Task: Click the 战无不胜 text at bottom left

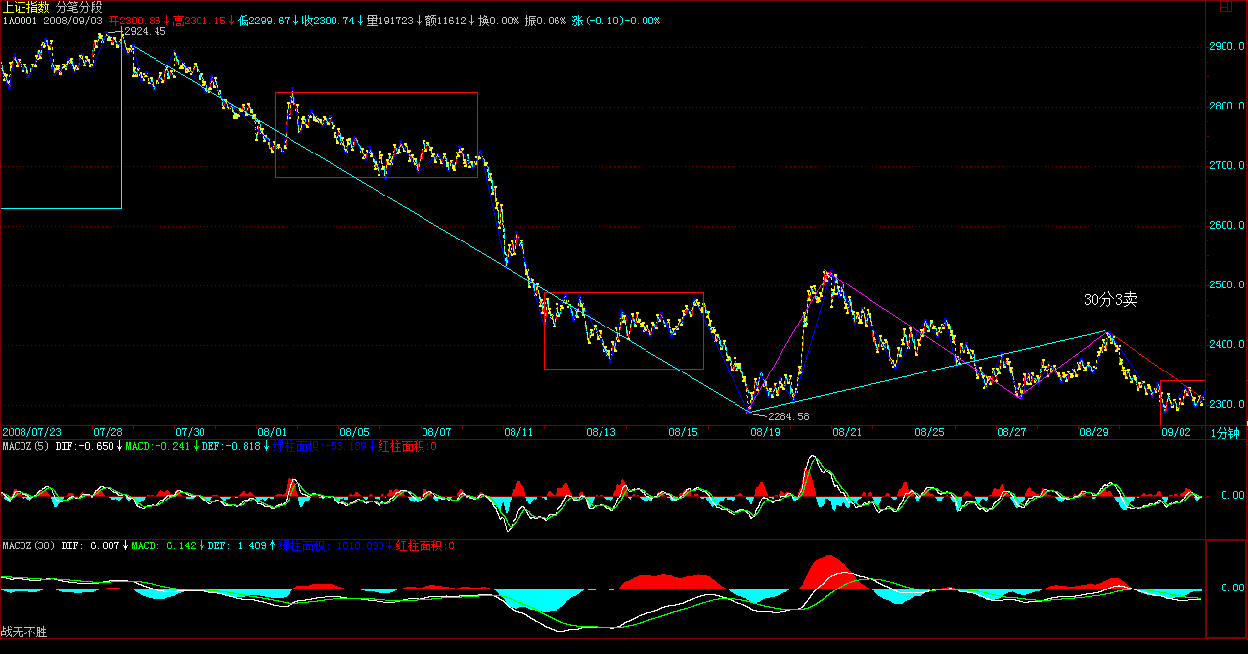Action: point(24,632)
